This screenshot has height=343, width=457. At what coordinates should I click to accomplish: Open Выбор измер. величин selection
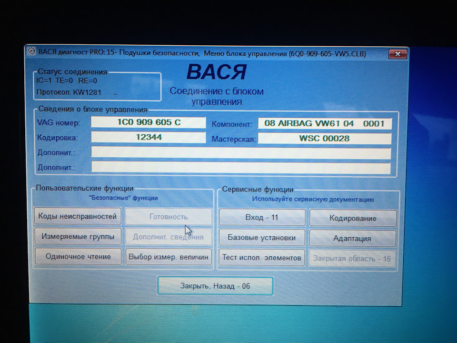(x=169, y=257)
